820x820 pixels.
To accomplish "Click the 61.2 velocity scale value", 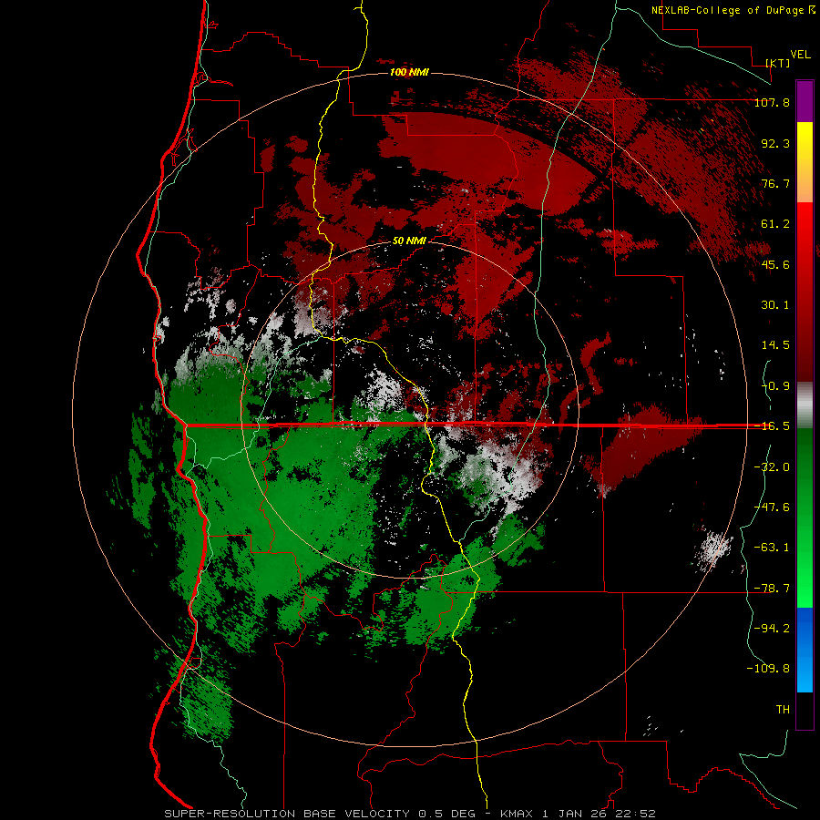I will 775,224.
